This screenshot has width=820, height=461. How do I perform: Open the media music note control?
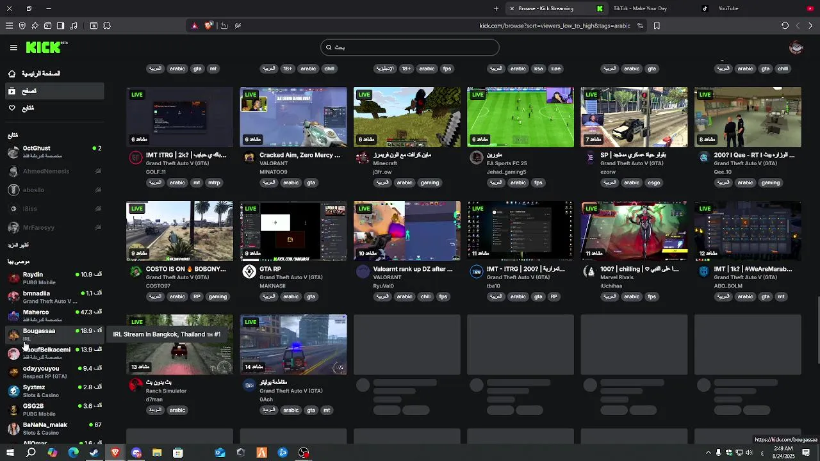pos(74,26)
